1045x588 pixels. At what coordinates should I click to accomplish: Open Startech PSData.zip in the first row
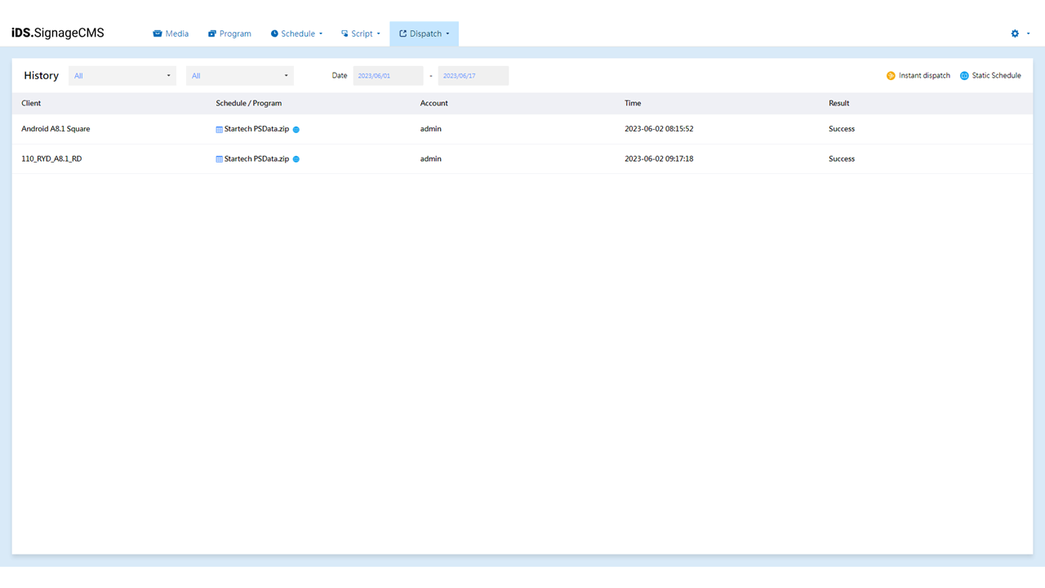coord(256,129)
